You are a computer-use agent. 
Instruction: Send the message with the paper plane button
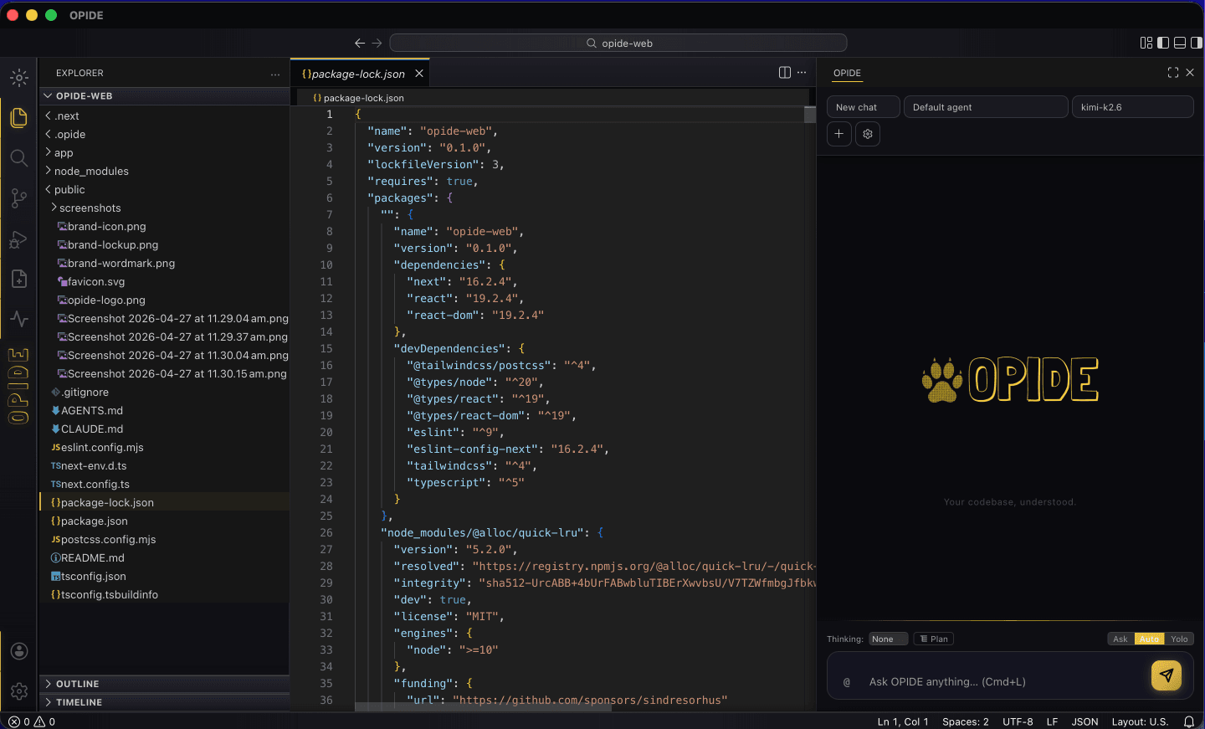pos(1167,675)
